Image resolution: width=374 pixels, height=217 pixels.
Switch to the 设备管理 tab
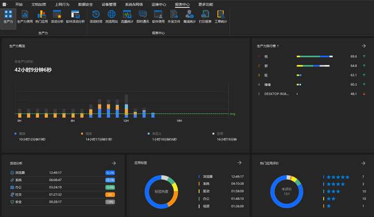109,4
